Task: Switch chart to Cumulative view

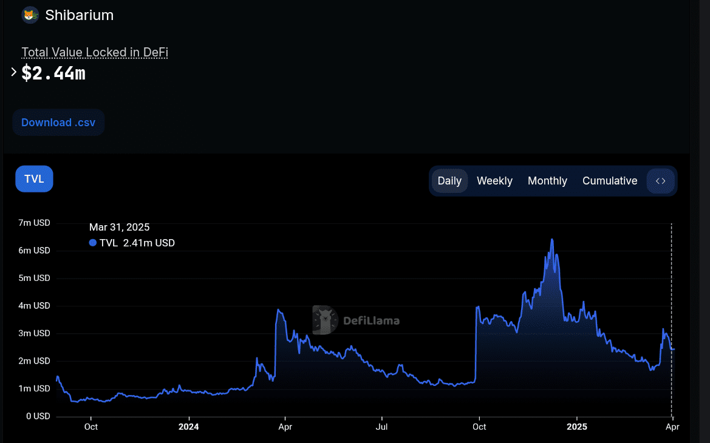Action: (x=610, y=181)
